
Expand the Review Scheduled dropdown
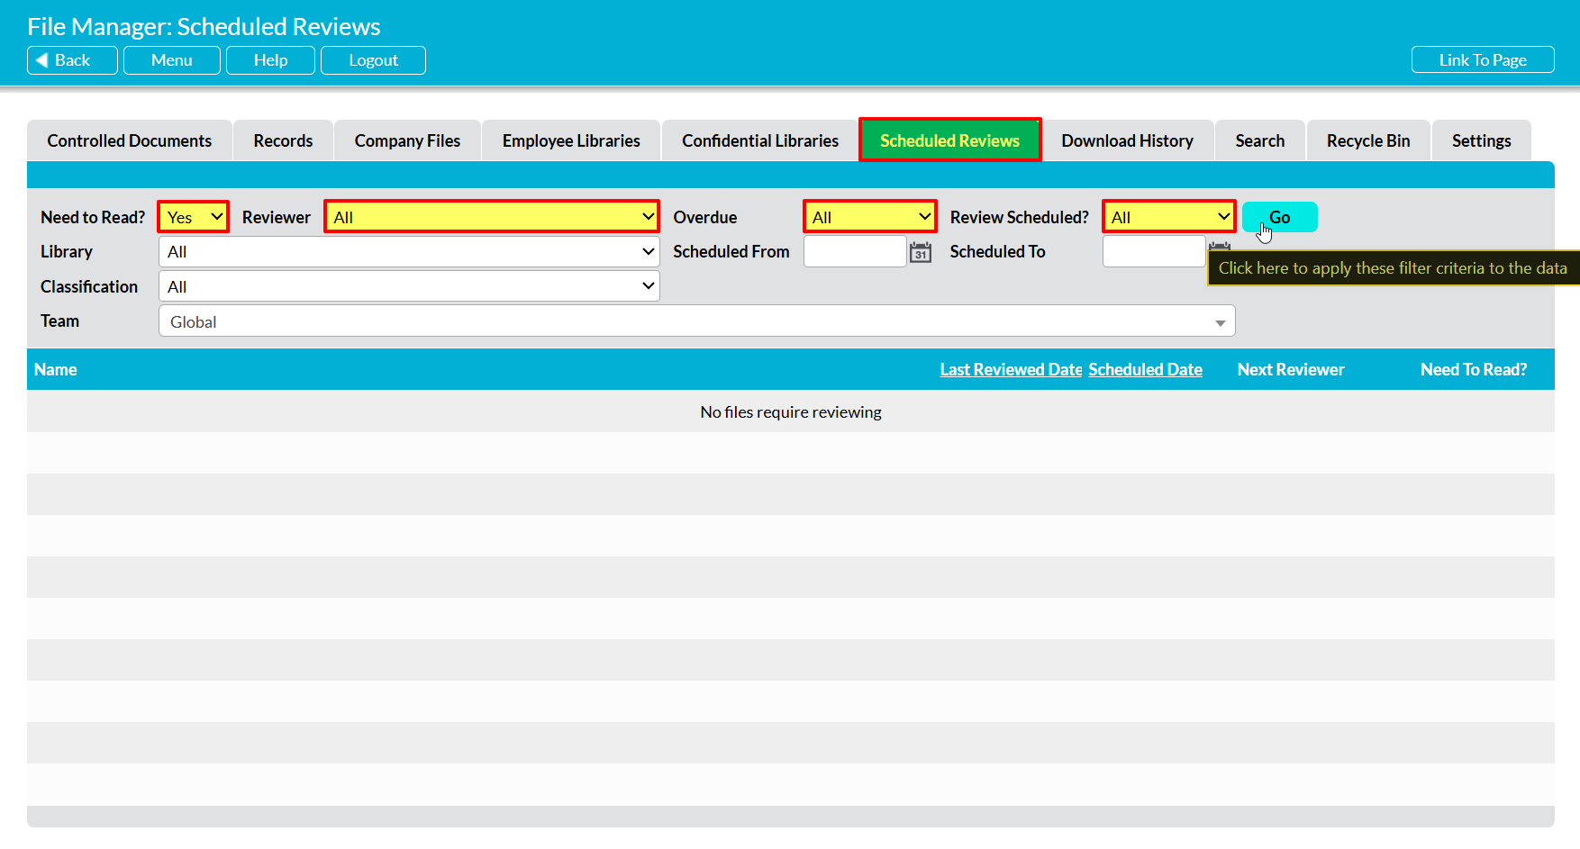coord(1168,217)
